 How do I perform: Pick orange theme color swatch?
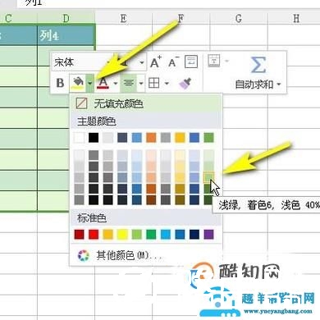[151, 138]
